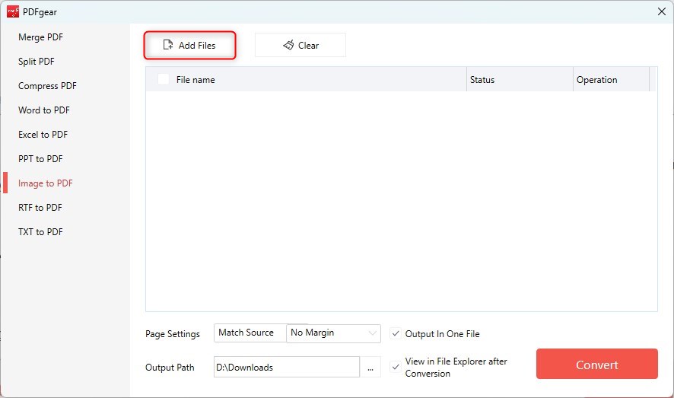Go to Word to PDF
This screenshot has height=398, width=674.
(44, 110)
